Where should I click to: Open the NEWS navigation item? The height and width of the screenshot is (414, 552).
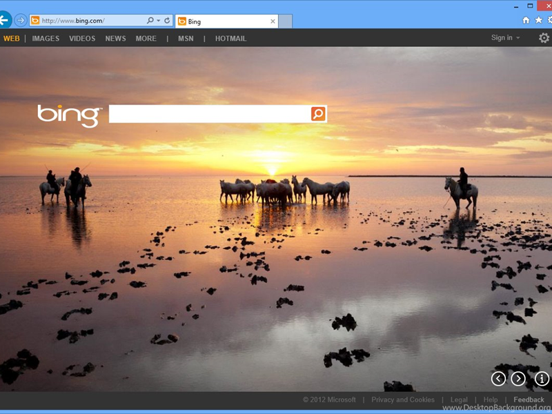coord(115,39)
